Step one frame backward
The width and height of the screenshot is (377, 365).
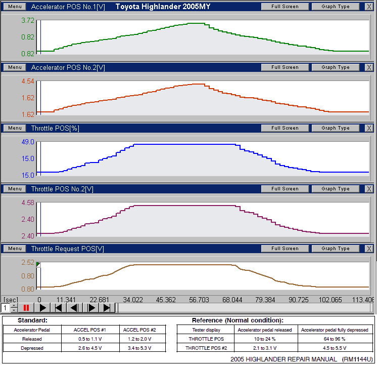pyautogui.click(x=74, y=308)
